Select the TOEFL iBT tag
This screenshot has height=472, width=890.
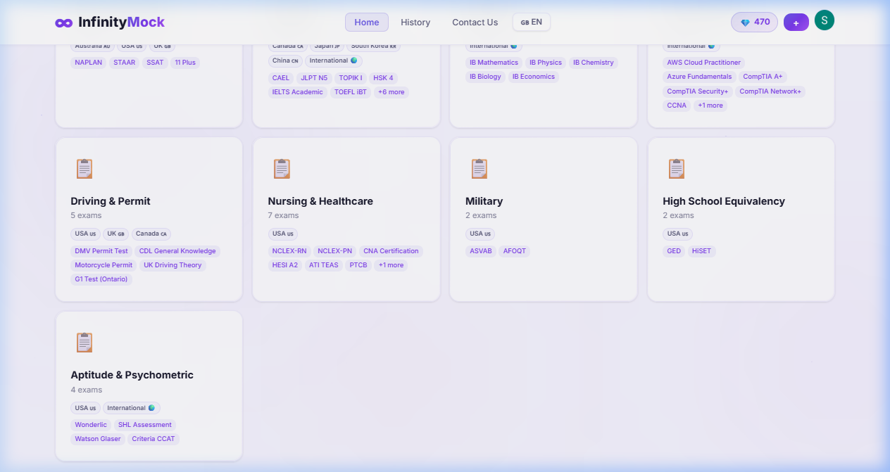pyautogui.click(x=351, y=92)
